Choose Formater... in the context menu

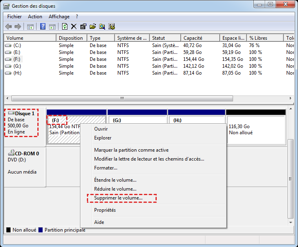153,168
